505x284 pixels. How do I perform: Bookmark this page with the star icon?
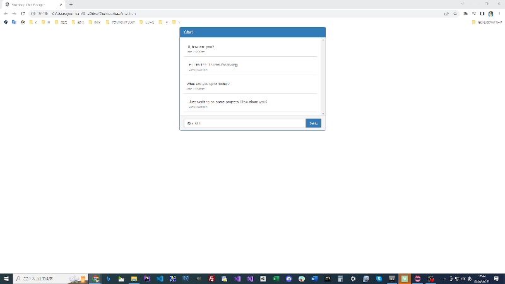pos(455,13)
